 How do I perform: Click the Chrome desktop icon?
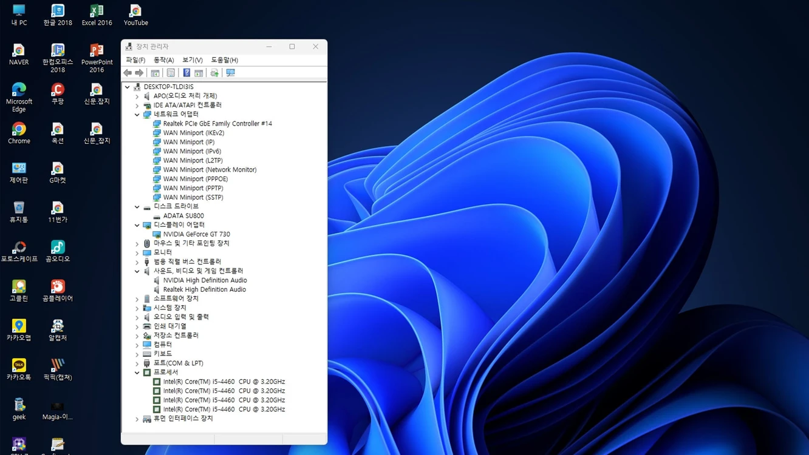click(x=19, y=133)
